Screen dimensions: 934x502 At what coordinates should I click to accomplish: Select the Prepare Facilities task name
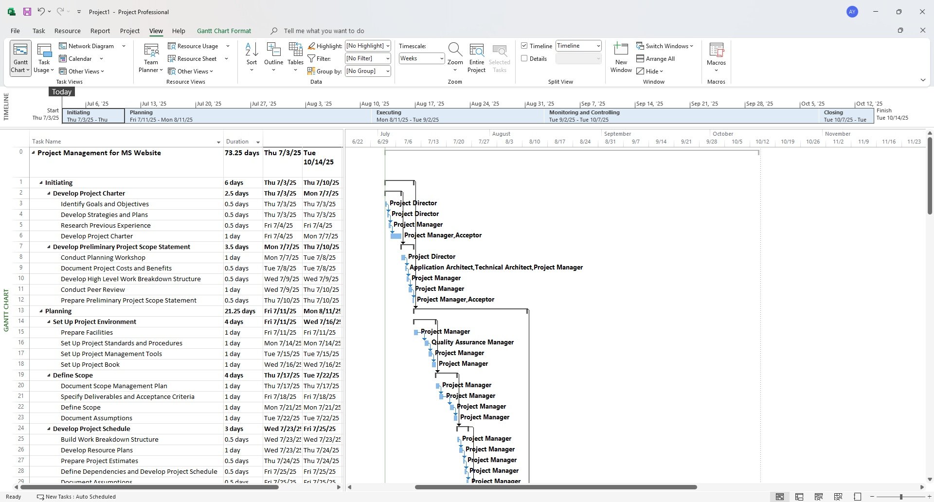coord(87,333)
